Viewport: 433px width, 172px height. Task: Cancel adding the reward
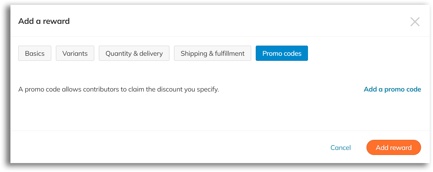(340, 148)
